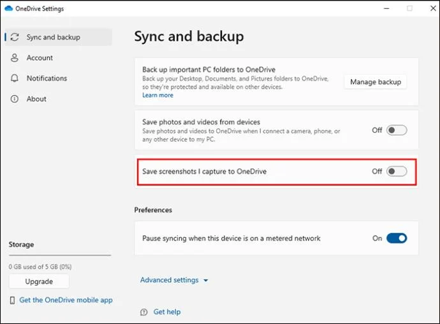The height and width of the screenshot is (324, 440).
Task: Click the 'Preferences' section heading
Action: 153,210
